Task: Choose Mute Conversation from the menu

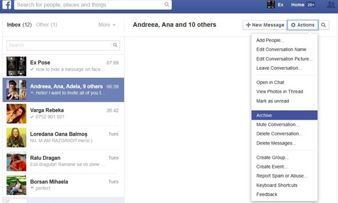Action: tap(278, 124)
